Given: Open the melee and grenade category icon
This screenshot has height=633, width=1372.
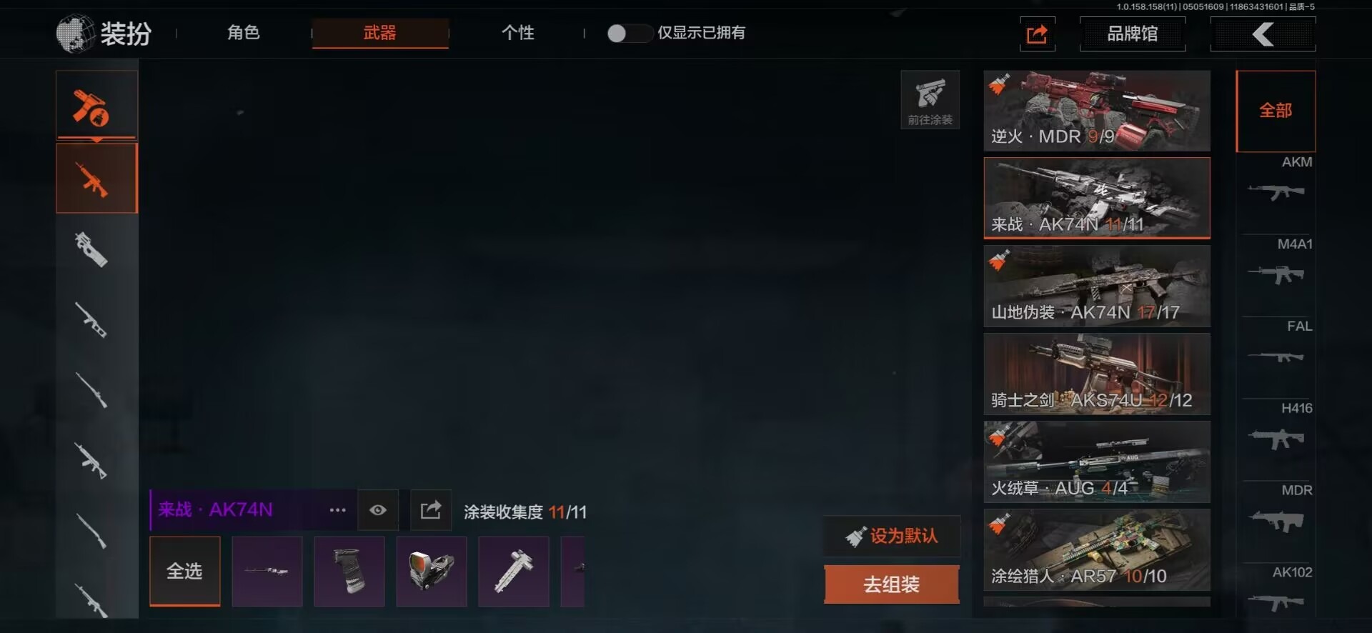Looking at the screenshot, I should (96, 105).
